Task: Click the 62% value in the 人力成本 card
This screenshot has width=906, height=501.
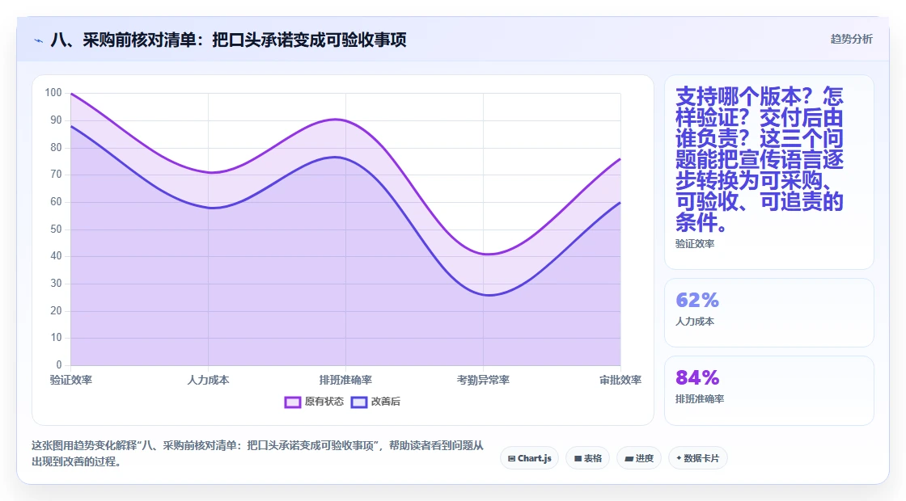Action: (x=696, y=300)
